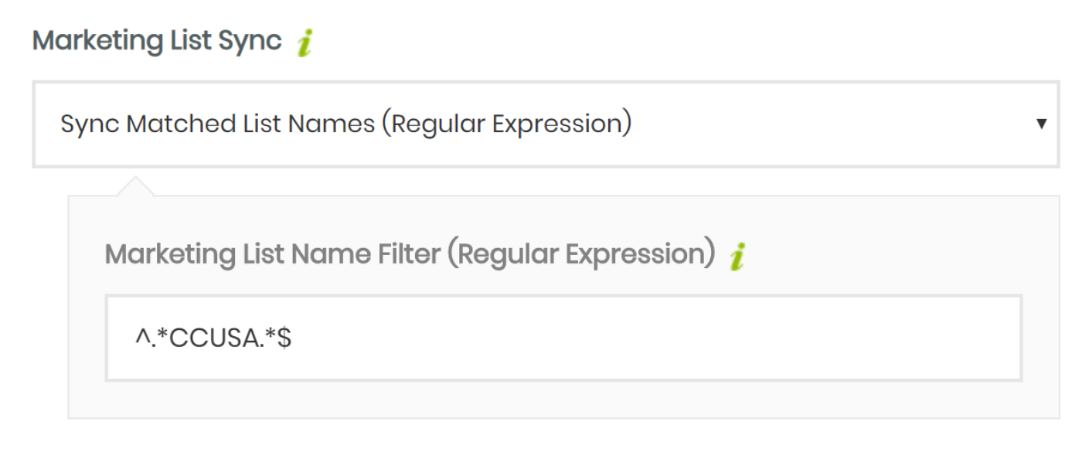Select the '(Regular Expression)' part of filter label
1082x449 pixels.
tap(582, 254)
